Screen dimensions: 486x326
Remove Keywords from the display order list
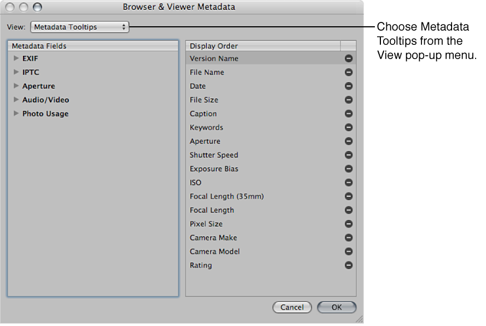(x=349, y=127)
